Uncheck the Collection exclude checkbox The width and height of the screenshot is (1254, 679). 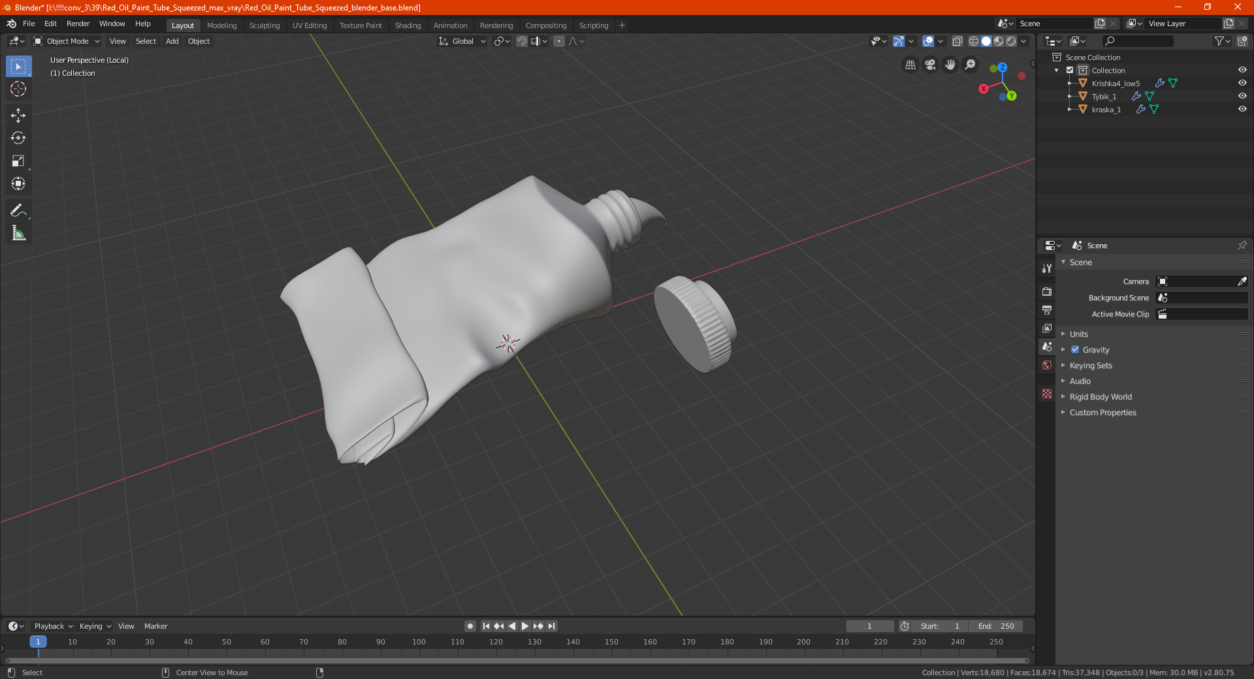[1070, 71]
